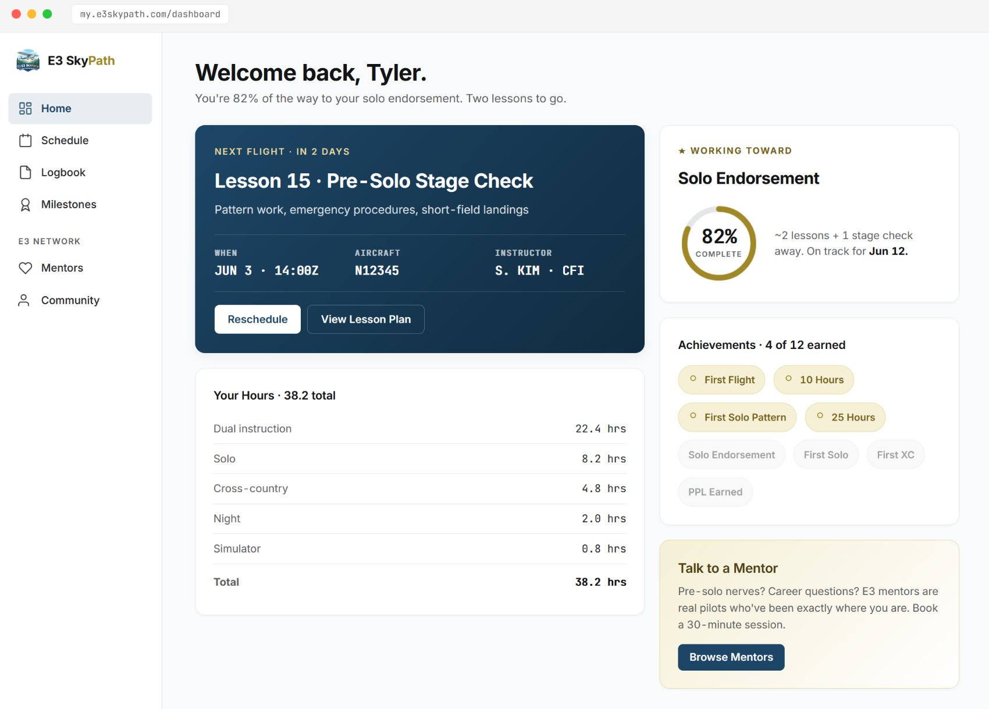Viewport: 989px width, 709px height.
Task: Select the 25 Hours achievement badge
Action: [x=845, y=417]
